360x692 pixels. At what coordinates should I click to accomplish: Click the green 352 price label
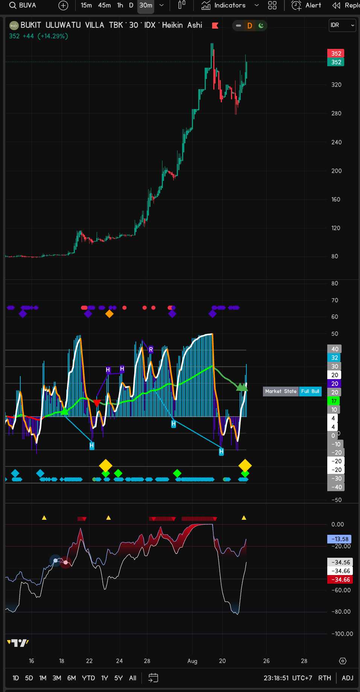coord(336,62)
